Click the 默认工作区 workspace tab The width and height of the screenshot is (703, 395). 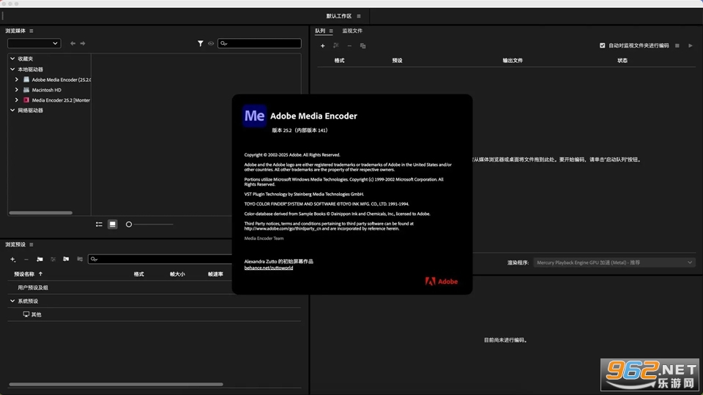point(339,16)
